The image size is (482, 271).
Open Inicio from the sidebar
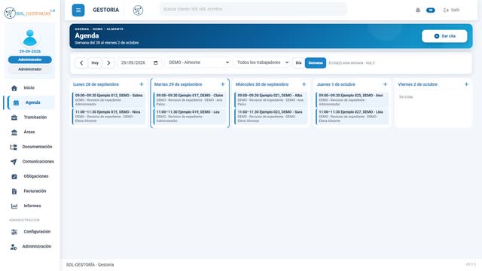coord(30,88)
